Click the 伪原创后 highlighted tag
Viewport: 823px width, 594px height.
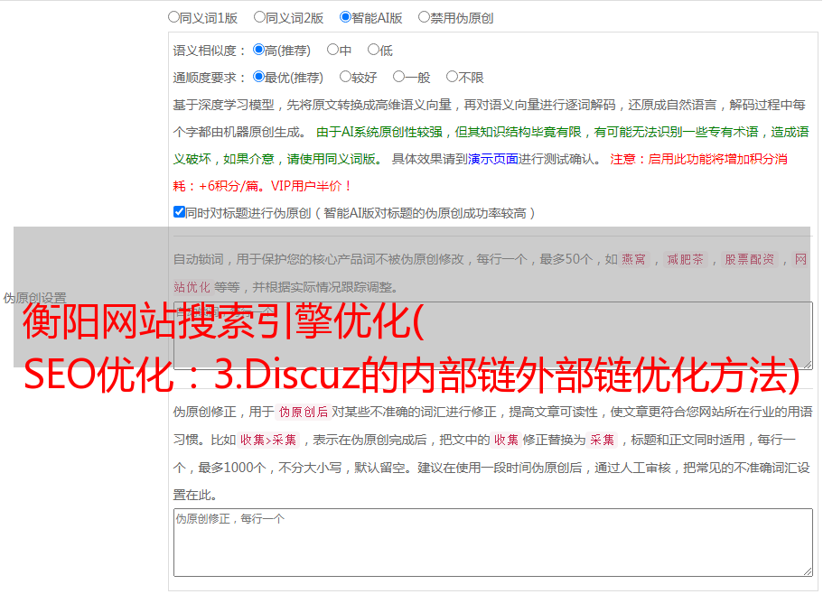pyautogui.click(x=304, y=412)
